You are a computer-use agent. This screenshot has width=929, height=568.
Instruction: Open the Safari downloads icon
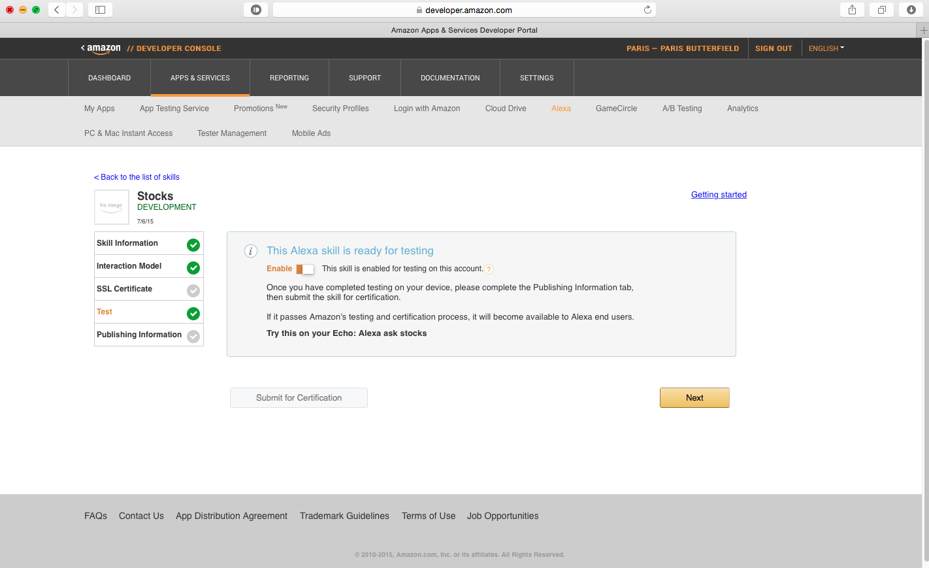pyautogui.click(x=911, y=10)
